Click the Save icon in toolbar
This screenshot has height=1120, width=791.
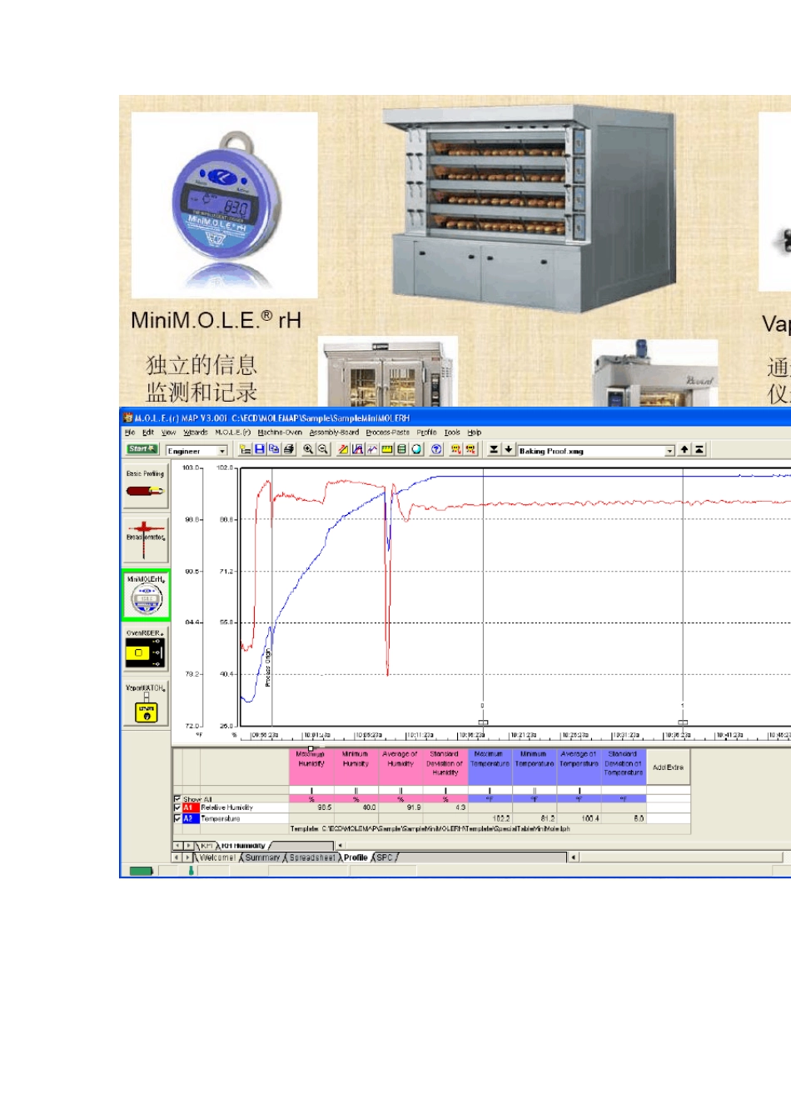(260, 449)
